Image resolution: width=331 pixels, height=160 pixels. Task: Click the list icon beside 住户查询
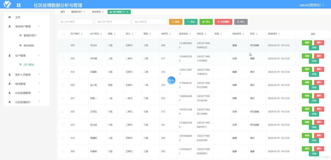click(20, 65)
